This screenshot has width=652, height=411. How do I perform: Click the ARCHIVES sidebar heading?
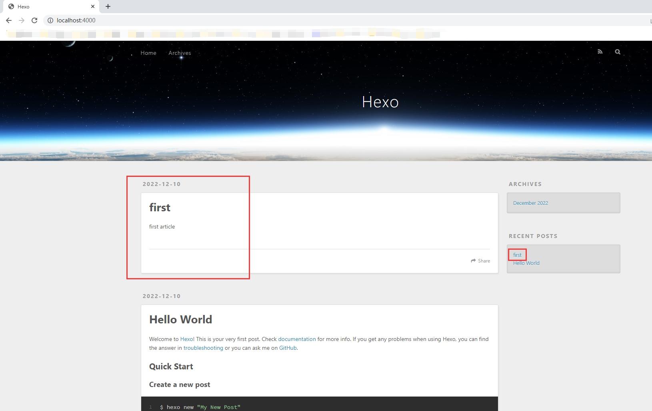coord(525,184)
